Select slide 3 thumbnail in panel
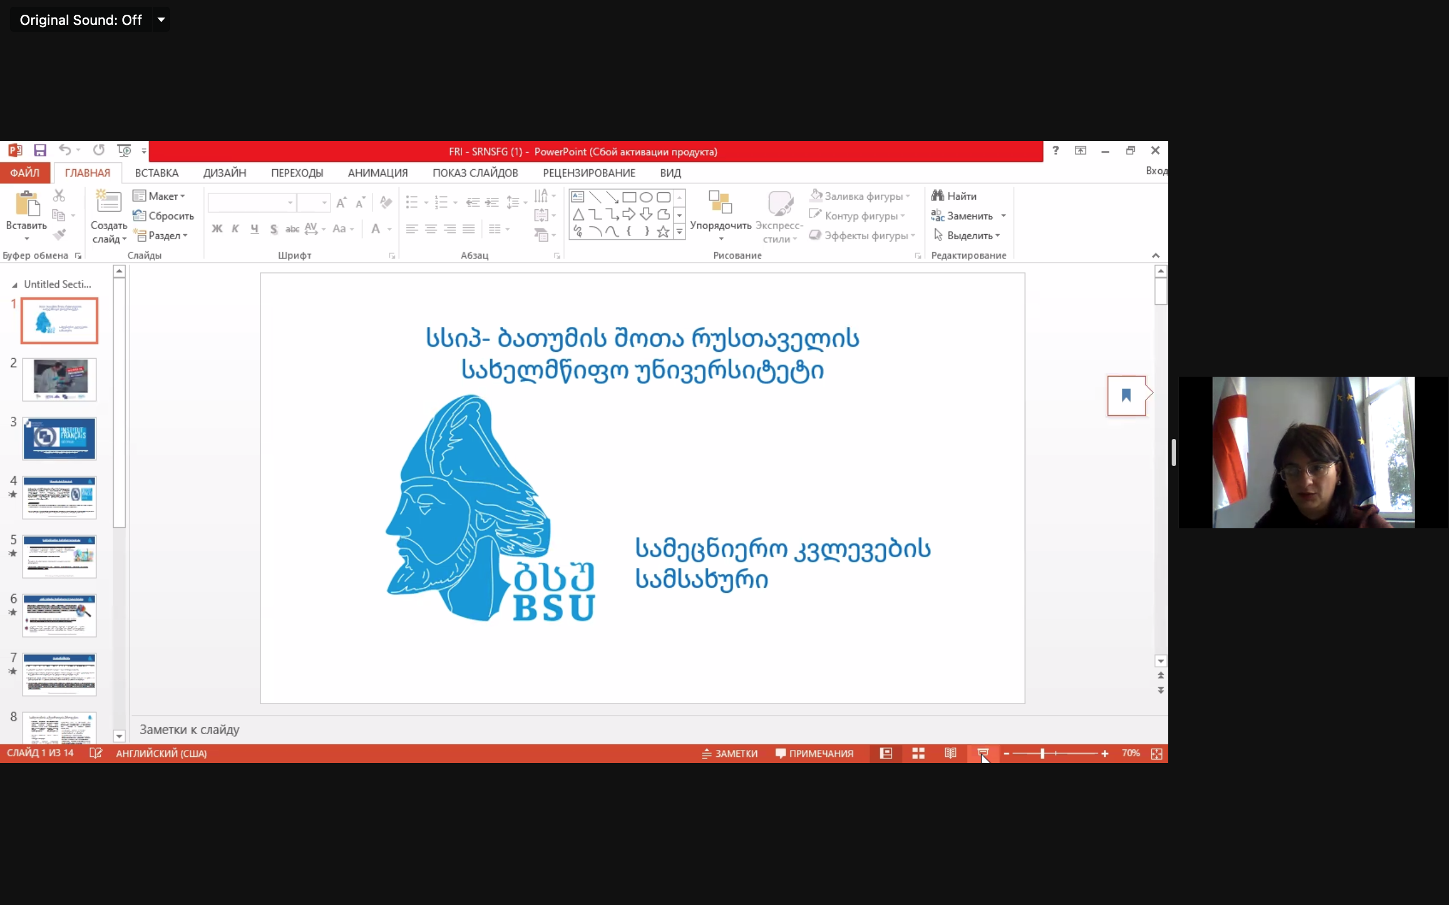The height and width of the screenshot is (905, 1449). click(59, 438)
